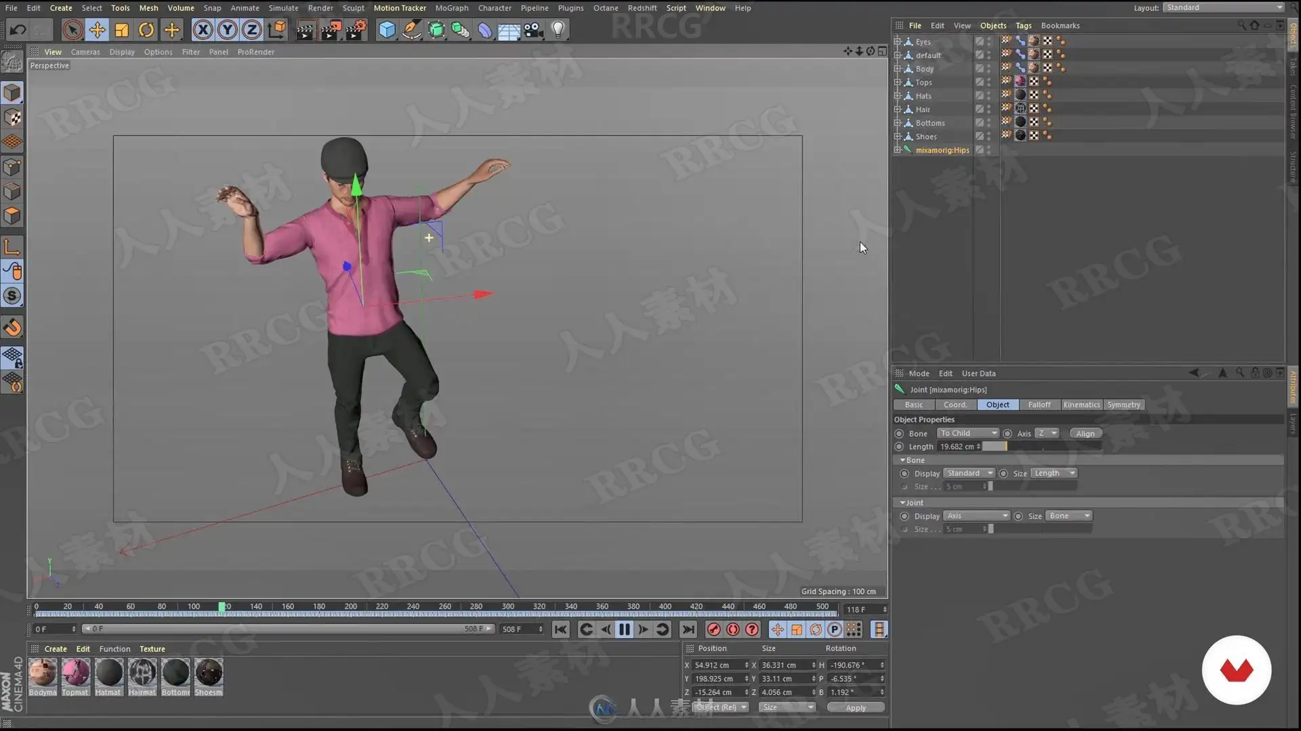Click the Length slider bar
This screenshot has height=731, width=1301.
click(x=1040, y=447)
